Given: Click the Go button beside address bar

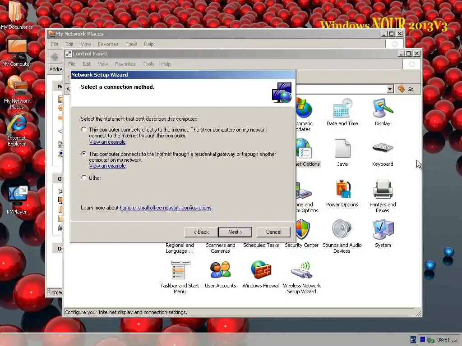Looking at the screenshot, I should [407, 89].
